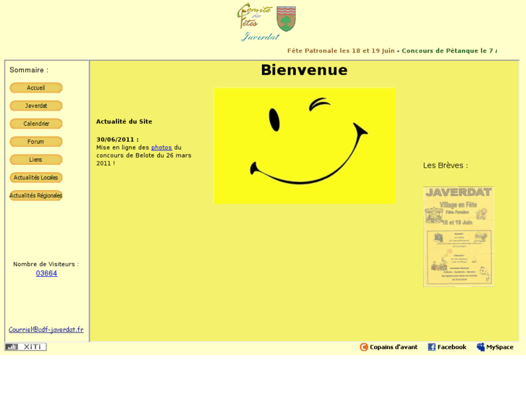The width and height of the screenshot is (526, 394).
Task: Open the Liens menu button
Action: click(x=36, y=160)
